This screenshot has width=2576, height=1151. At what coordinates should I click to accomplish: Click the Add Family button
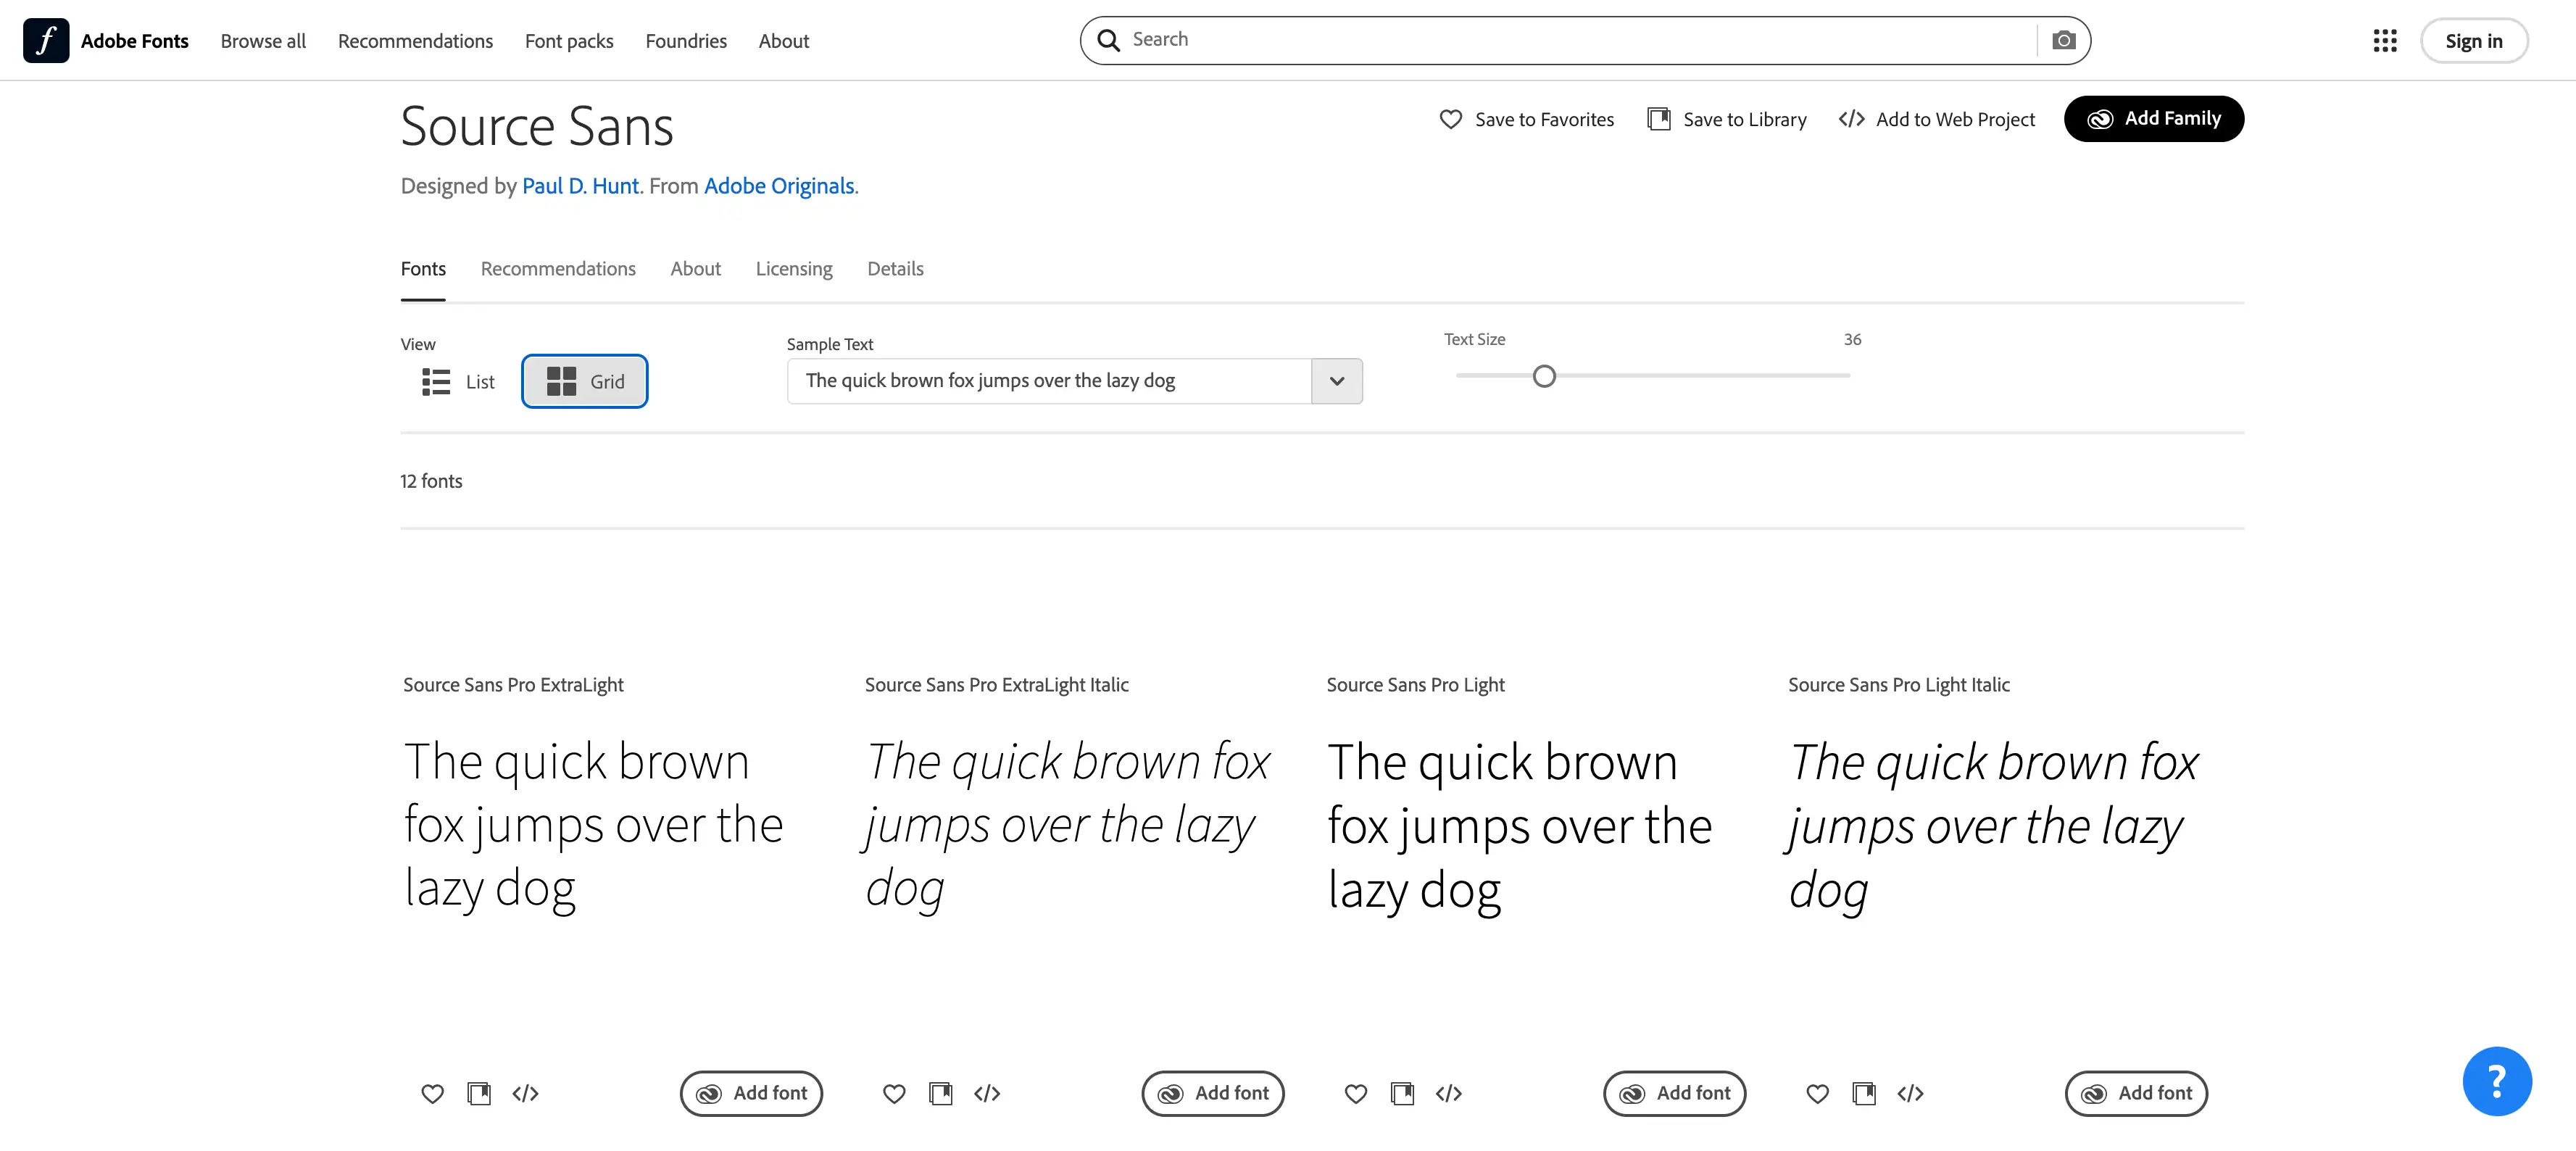pyautogui.click(x=2154, y=119)
